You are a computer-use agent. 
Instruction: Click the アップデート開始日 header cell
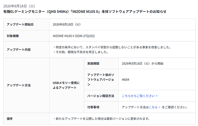pos(26,24)
